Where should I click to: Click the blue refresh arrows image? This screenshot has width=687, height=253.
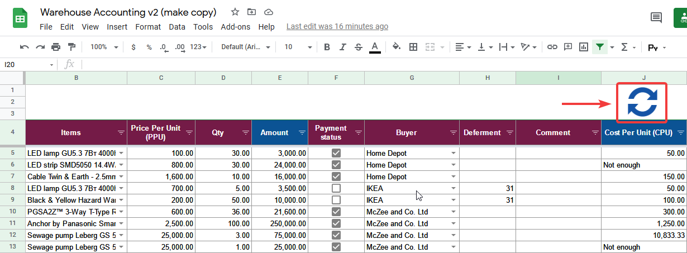(642, 102)
